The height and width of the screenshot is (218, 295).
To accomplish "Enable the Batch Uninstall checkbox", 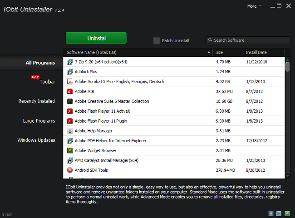I will [x=157, y=41].
